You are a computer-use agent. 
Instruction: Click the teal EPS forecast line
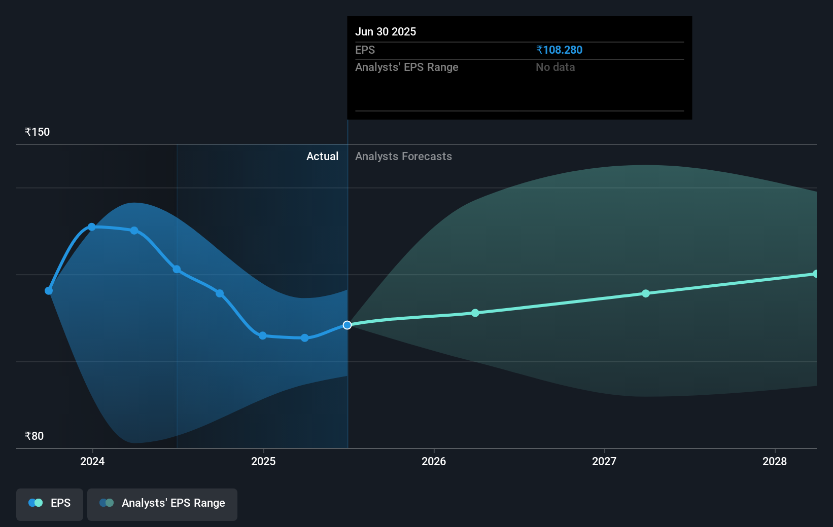click(558, 304)
